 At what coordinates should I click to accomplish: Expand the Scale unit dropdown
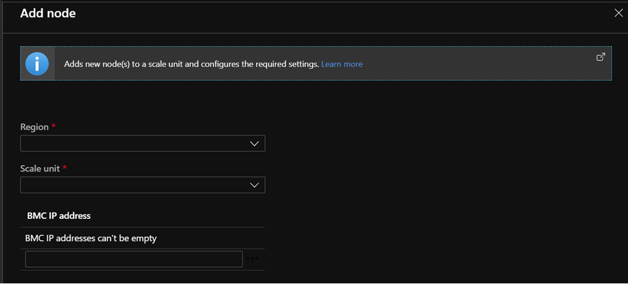[142, 185]
